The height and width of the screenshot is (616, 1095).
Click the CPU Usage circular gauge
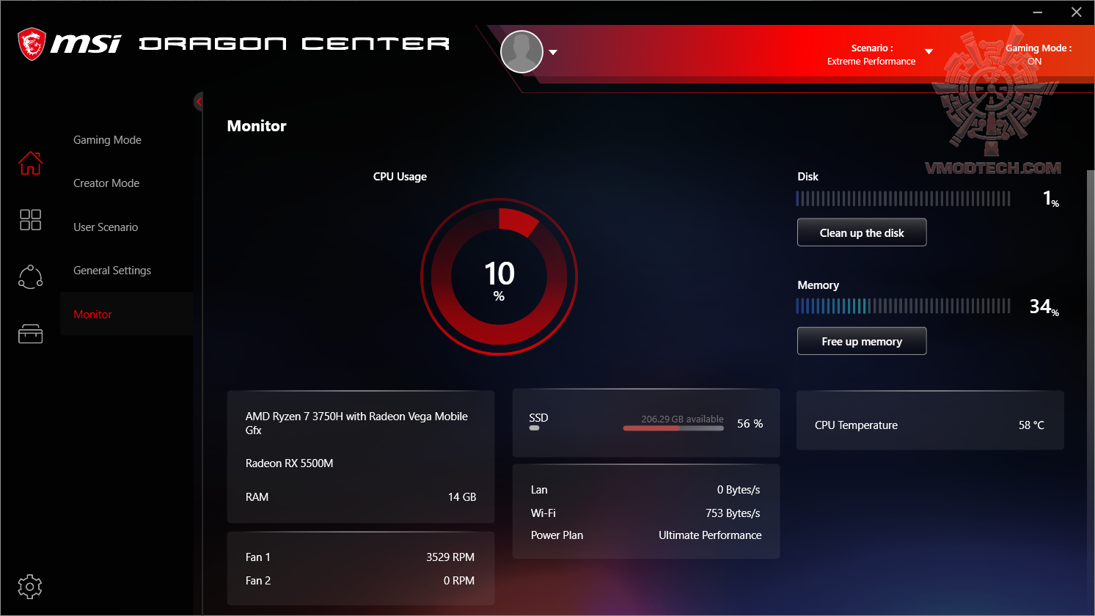coord(499,277)
